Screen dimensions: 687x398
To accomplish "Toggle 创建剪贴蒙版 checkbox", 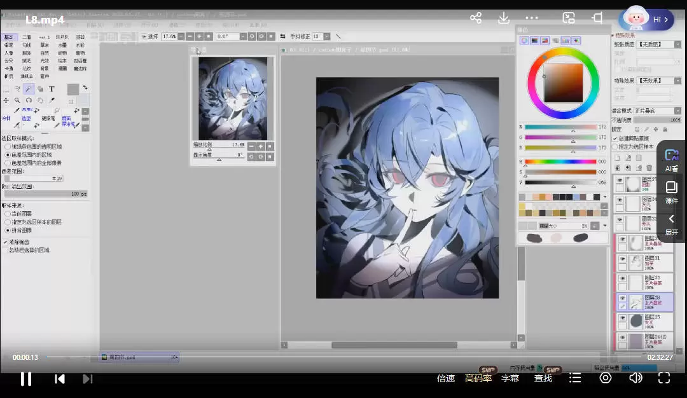I will click(x=615, y=139).
